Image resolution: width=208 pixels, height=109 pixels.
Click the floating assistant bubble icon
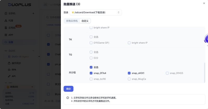[206, 39]
